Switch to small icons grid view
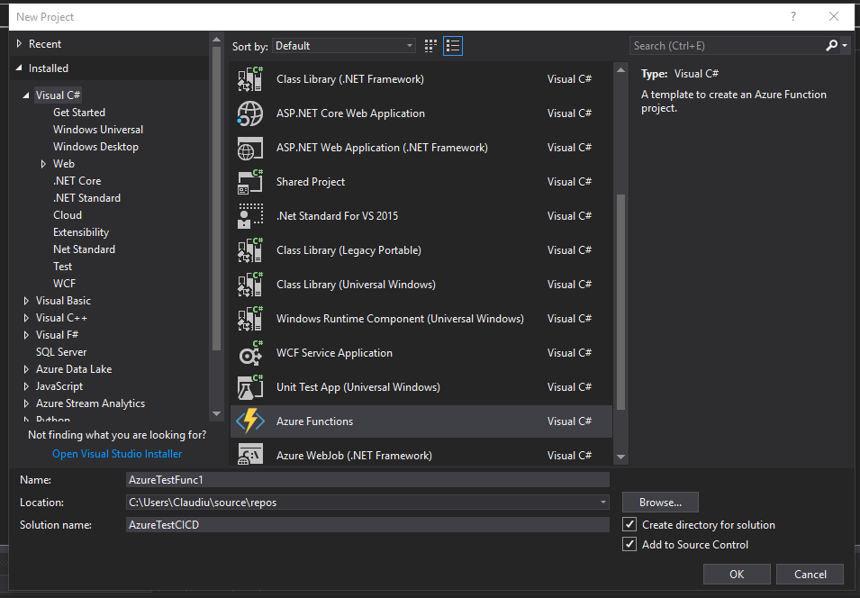Viewport: 860px width, 598px height. pyautogui.click(x=430, y=46)
